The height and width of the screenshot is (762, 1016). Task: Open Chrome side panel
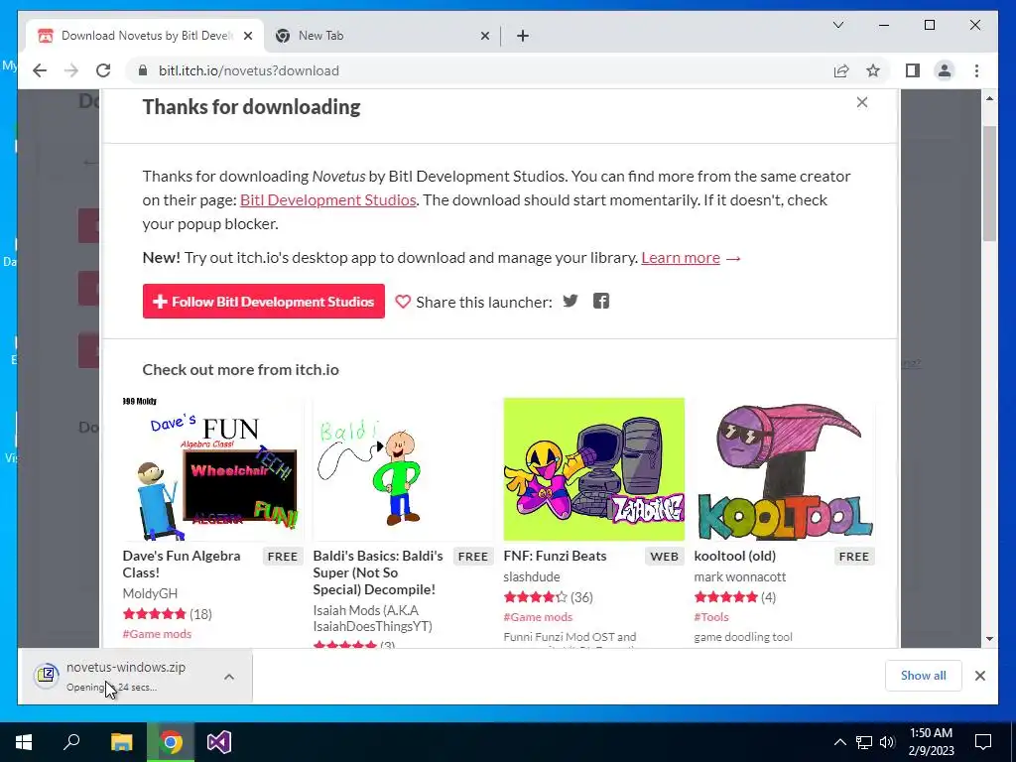coord(913,70)
